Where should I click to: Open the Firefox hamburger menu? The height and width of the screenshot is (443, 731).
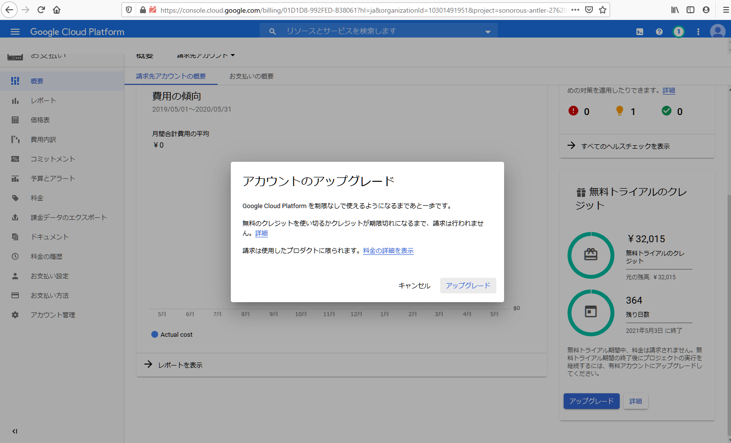(x=726, y=10)
